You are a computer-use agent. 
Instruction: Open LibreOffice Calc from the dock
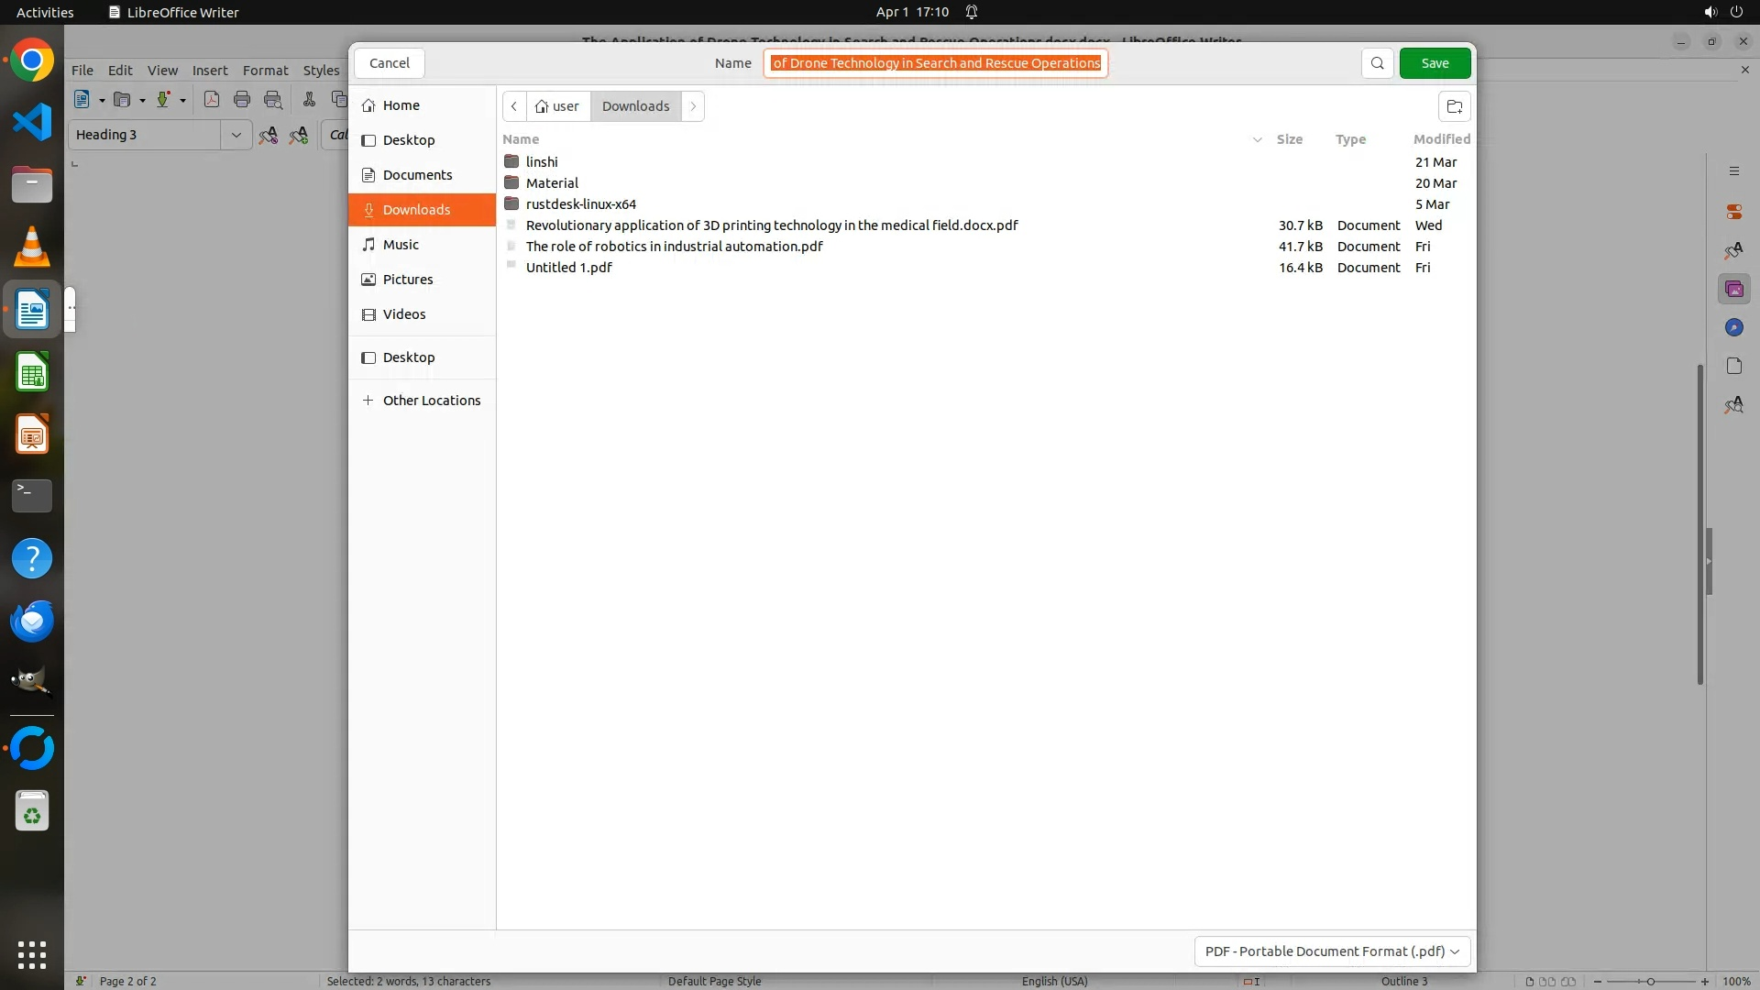[x=32, y=373]
